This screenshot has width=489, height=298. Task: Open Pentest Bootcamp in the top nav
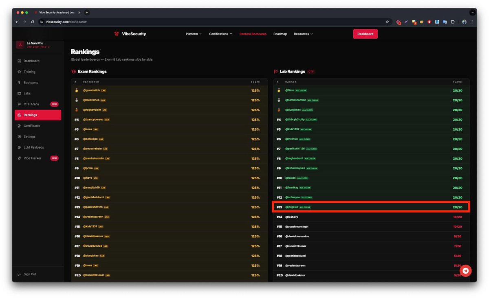click(253, 34)
